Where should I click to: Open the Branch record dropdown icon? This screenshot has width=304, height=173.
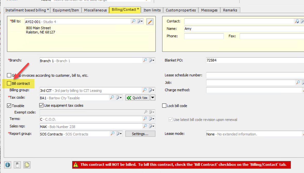pyautogui.click(x=151, y=60)
